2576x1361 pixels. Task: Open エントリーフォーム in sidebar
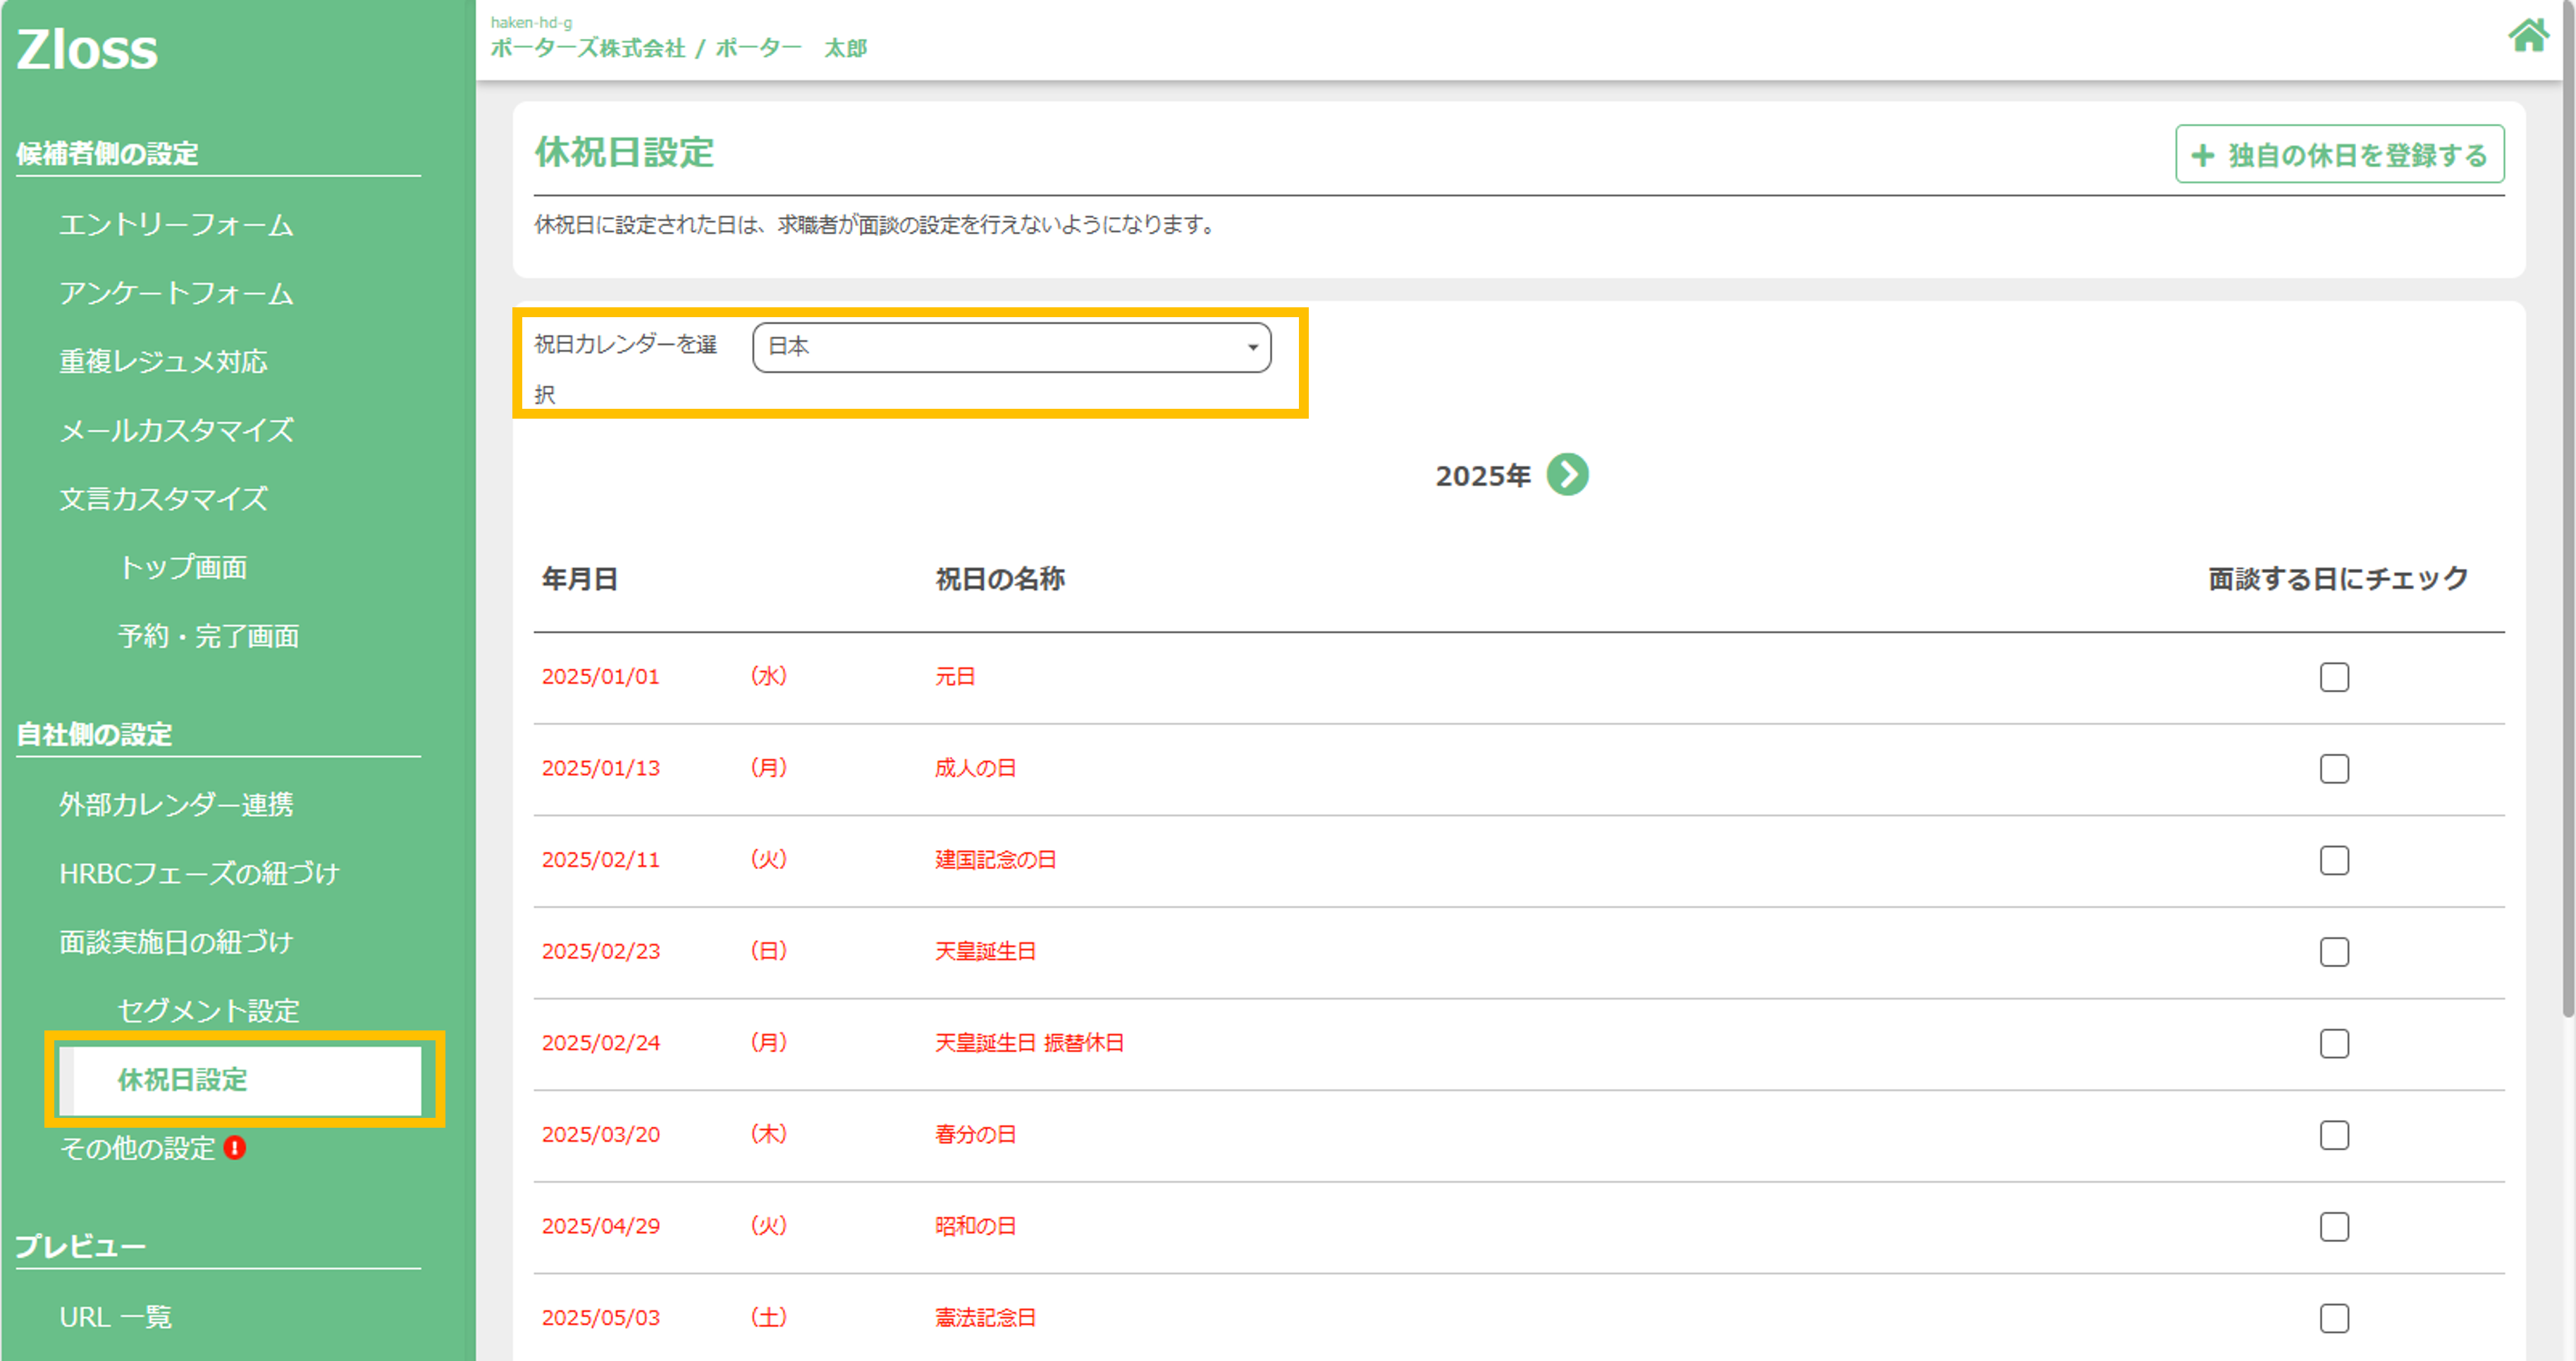(x=176, y=225)
